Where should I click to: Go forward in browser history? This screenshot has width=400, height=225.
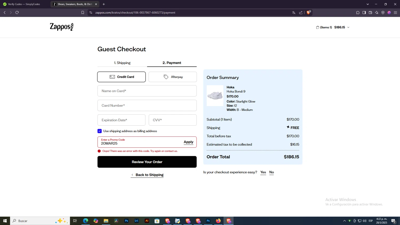(x=11, y=13)
